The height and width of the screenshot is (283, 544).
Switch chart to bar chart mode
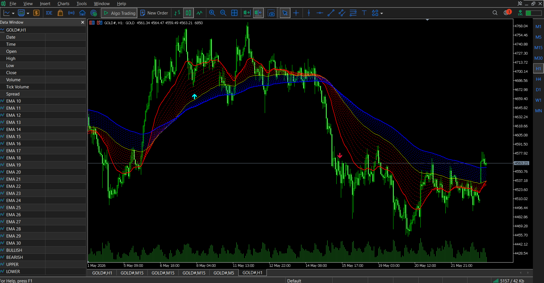pyautogui.click(x=177, y=13)
